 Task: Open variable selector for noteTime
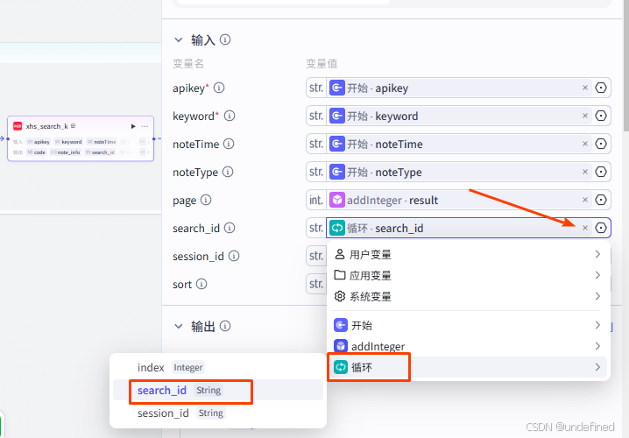point(600,144)
